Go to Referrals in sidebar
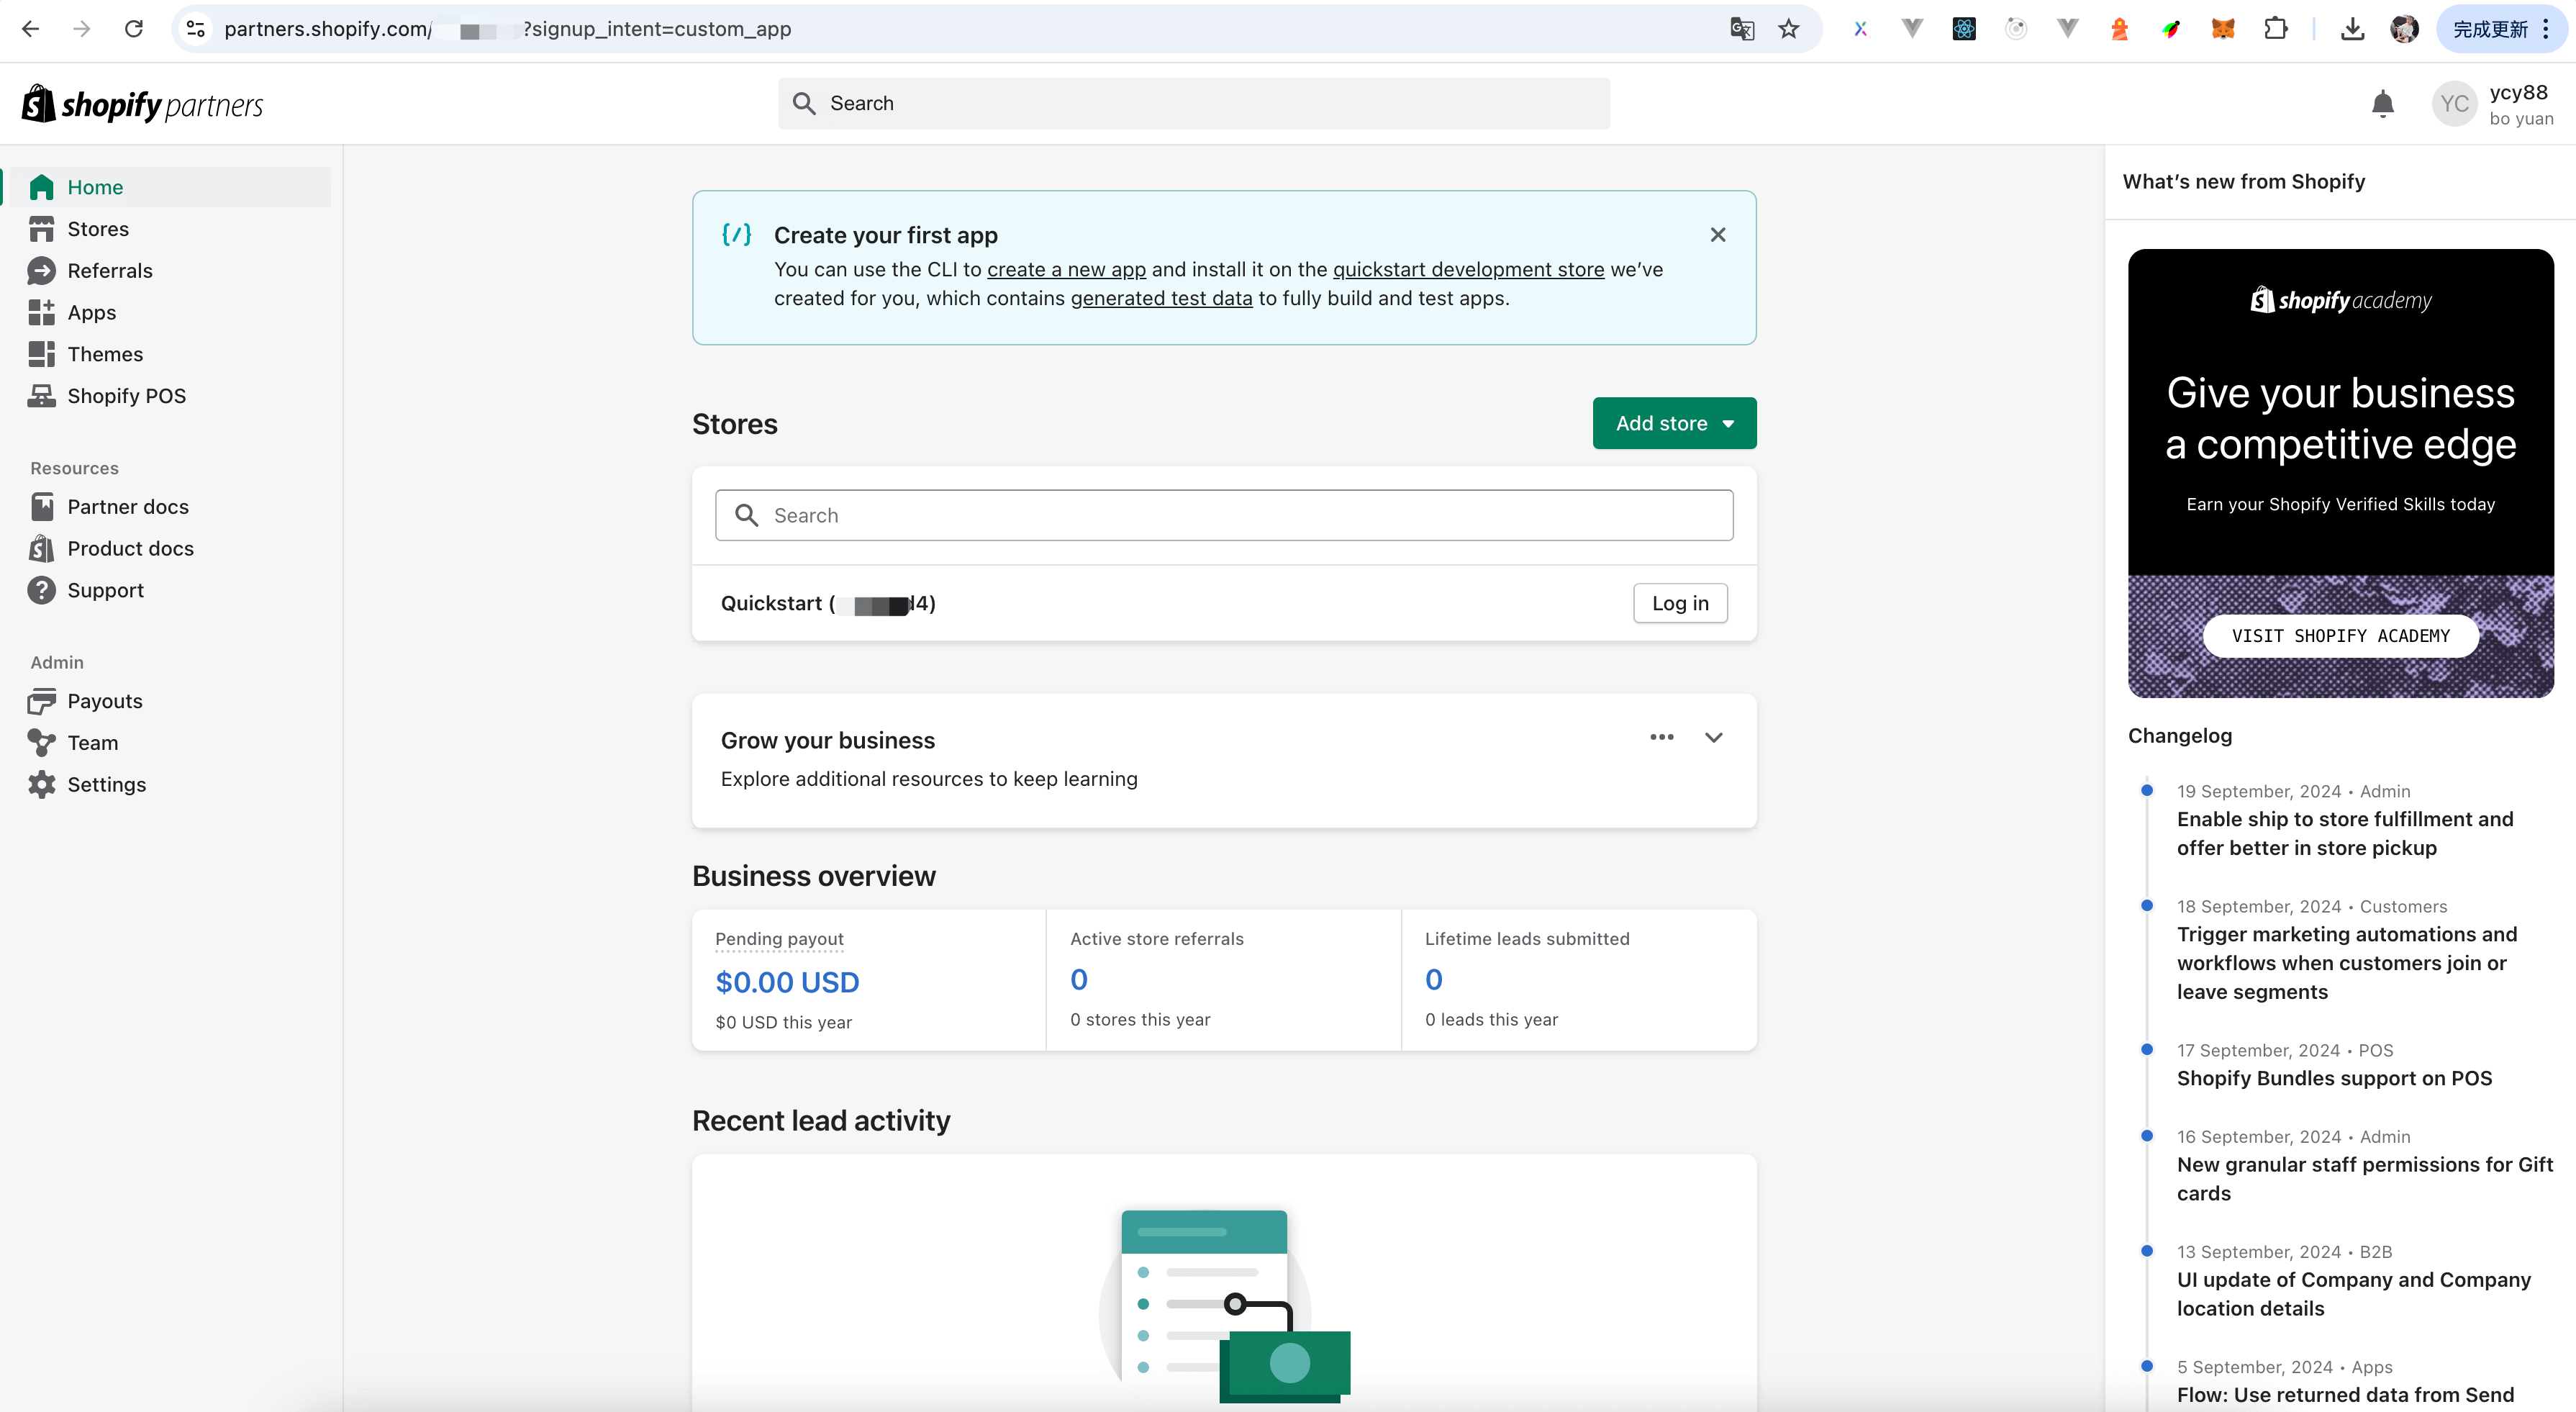 click(x=109, y=271)
